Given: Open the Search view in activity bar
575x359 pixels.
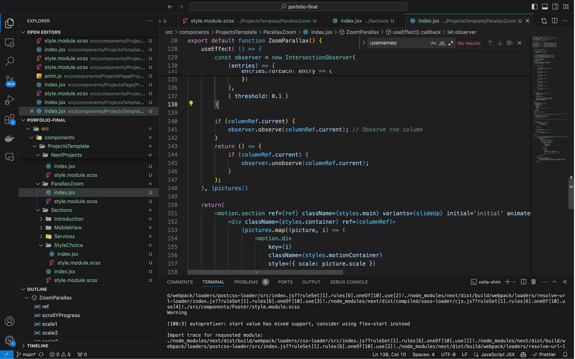Looking at the screenshot, I should tap(10, 61).
